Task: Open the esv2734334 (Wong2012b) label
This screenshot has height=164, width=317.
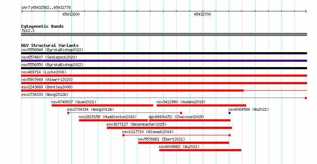Action: coord(90,109)
